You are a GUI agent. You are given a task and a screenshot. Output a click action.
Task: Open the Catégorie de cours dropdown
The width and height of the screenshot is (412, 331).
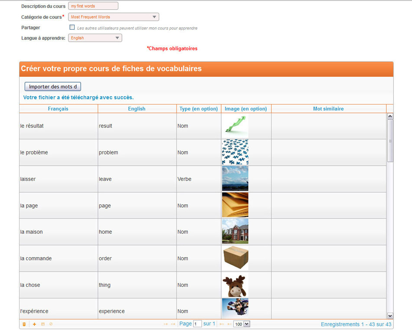point(114,17)
